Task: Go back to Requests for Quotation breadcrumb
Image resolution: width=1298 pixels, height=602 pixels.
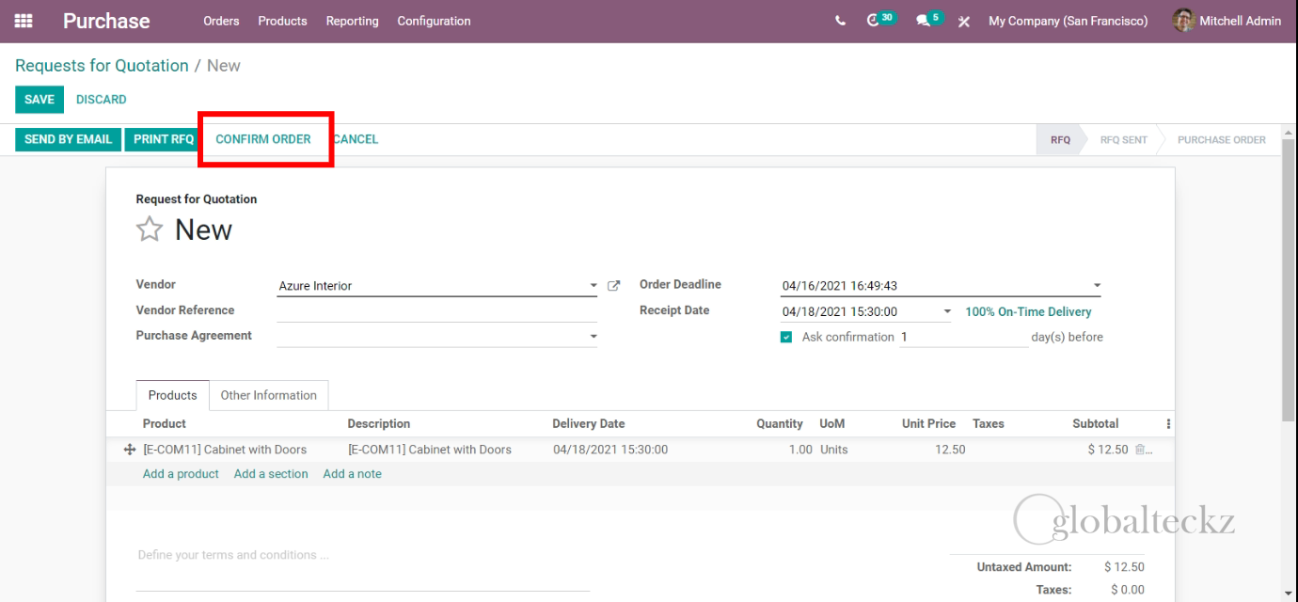Action: pos(102,66)
